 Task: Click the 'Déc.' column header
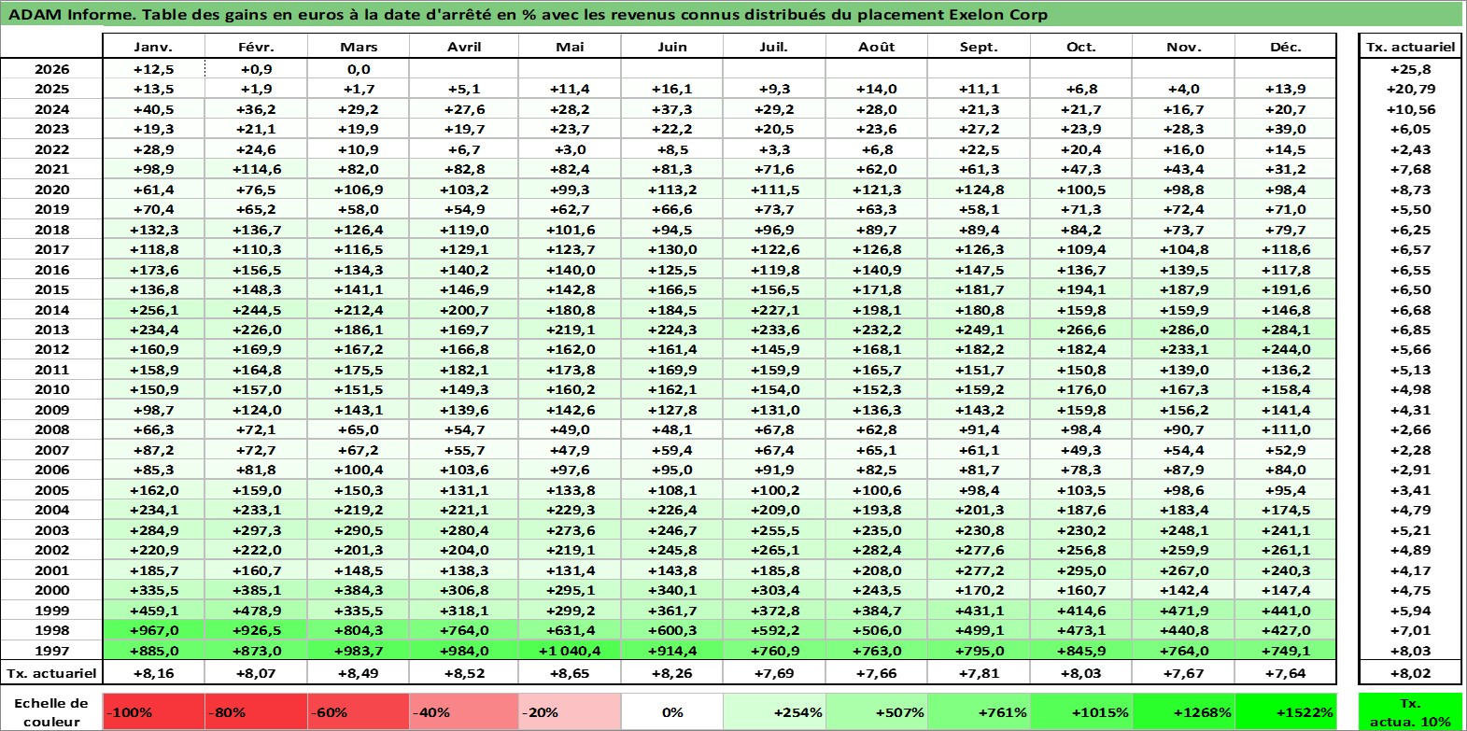point(1286,47)
